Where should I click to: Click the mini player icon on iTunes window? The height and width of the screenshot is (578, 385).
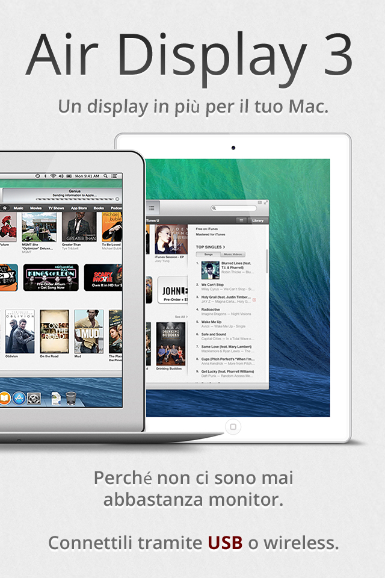click(x=260, y=202)
